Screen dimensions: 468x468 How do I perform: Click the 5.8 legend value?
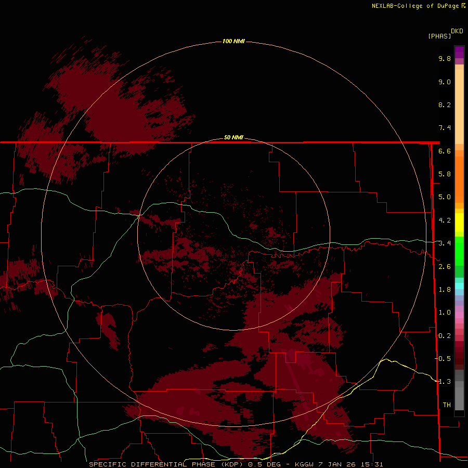point(445,174)
